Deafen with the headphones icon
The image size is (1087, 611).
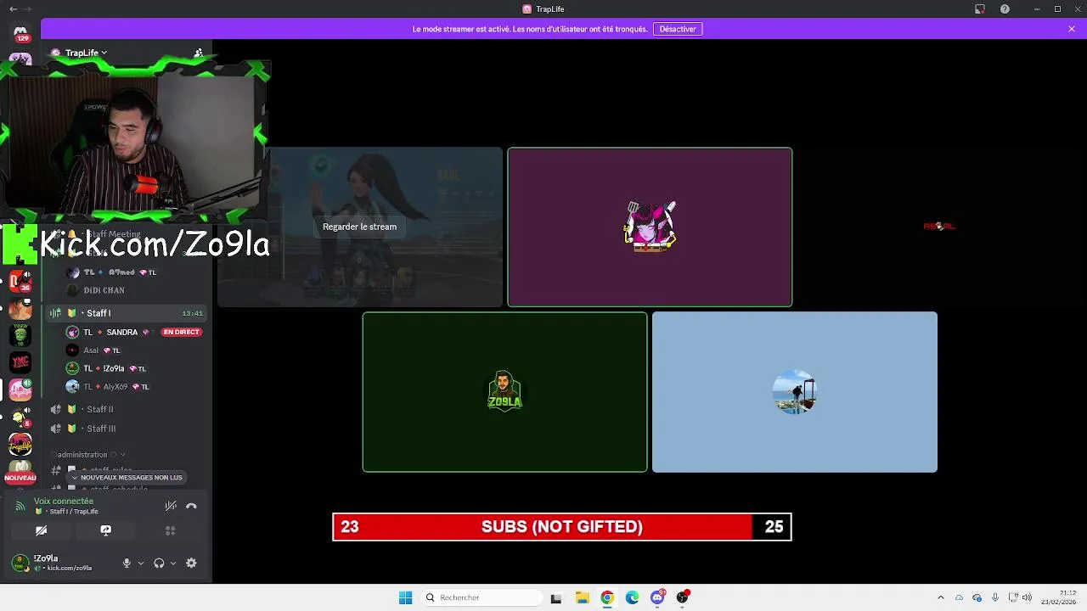tap(159, 563)
